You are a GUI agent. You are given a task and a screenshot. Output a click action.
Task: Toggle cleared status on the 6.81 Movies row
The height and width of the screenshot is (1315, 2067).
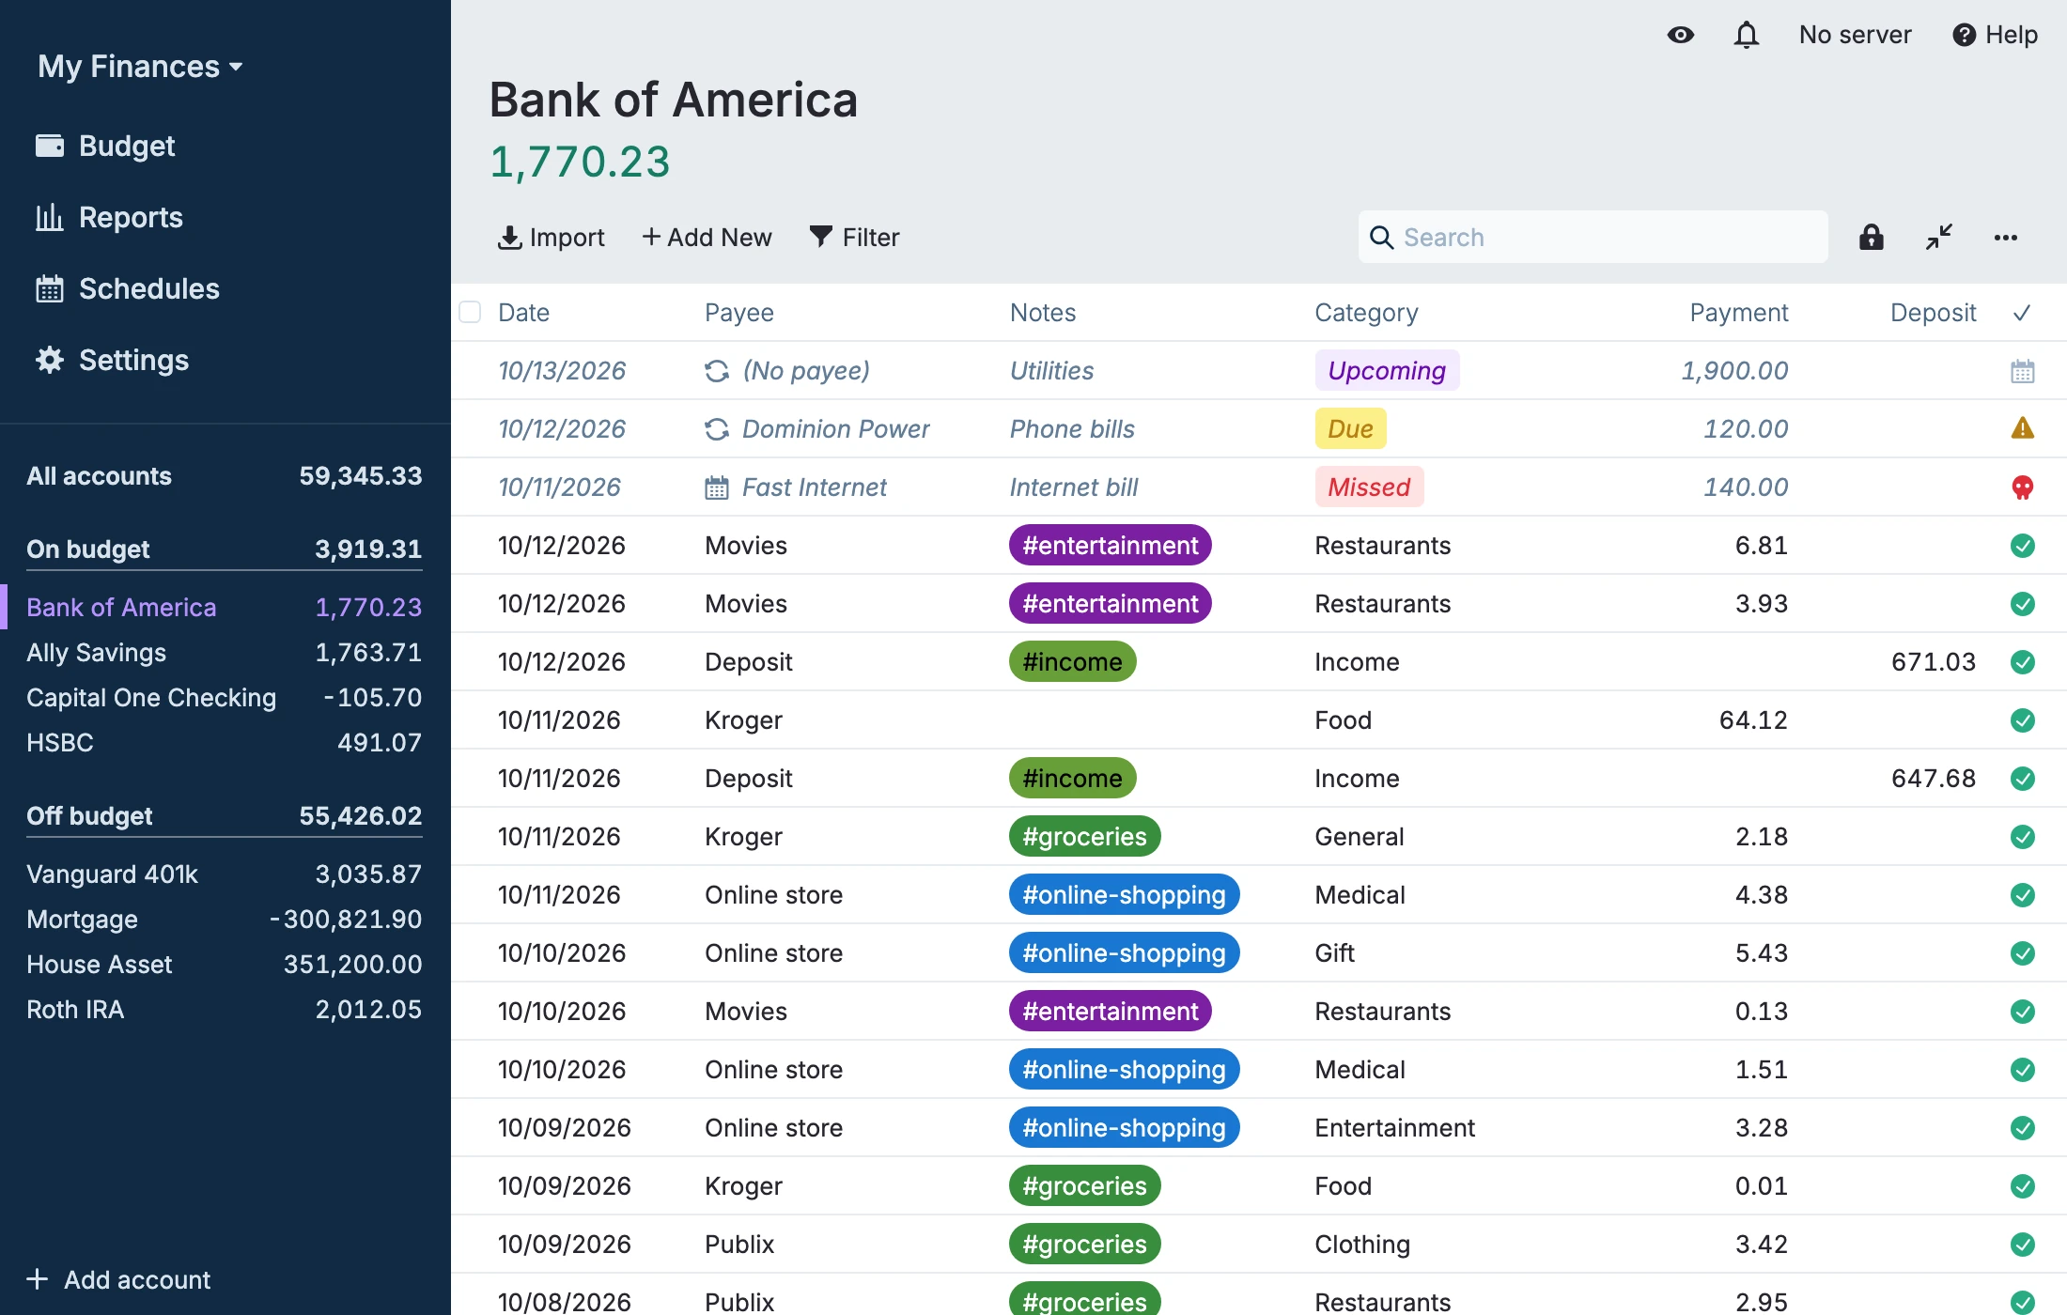2022,546
